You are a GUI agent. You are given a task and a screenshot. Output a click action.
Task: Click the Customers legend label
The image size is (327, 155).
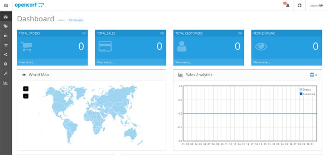pos(309,94)
